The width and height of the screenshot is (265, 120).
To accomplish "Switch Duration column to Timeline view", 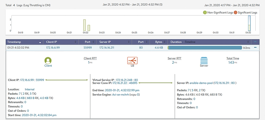I will point(190,42).
